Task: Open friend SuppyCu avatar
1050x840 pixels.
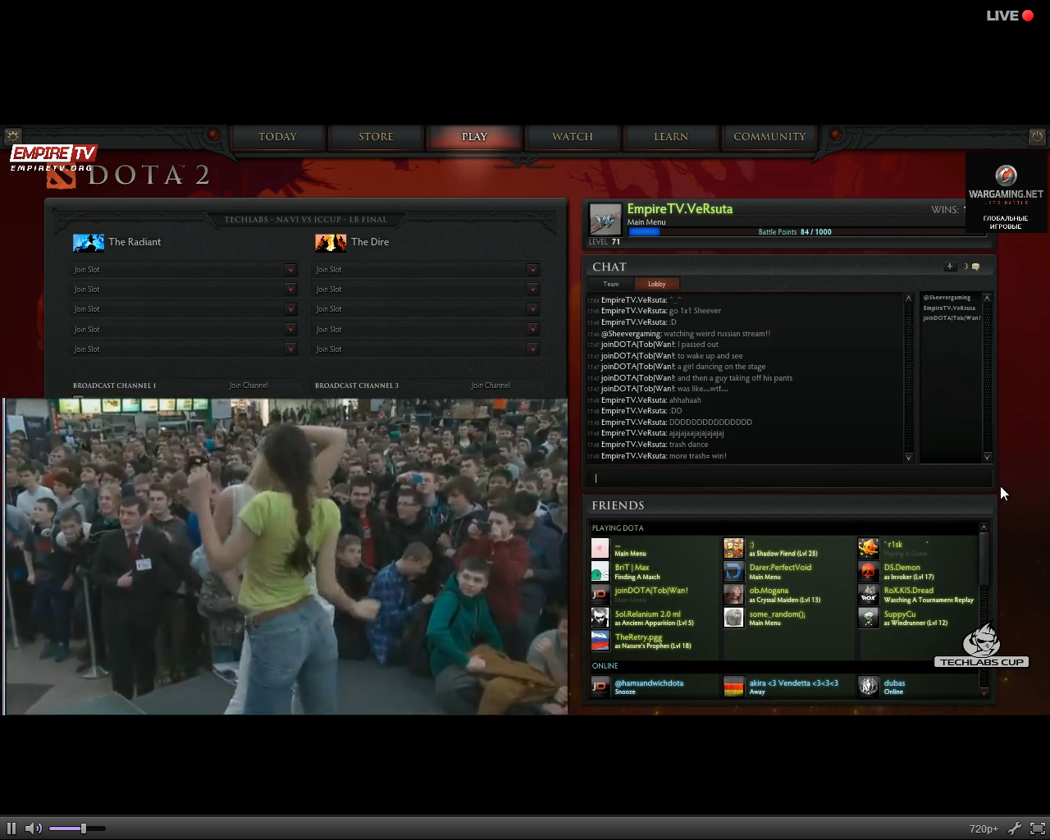Action: pos(868,618)
